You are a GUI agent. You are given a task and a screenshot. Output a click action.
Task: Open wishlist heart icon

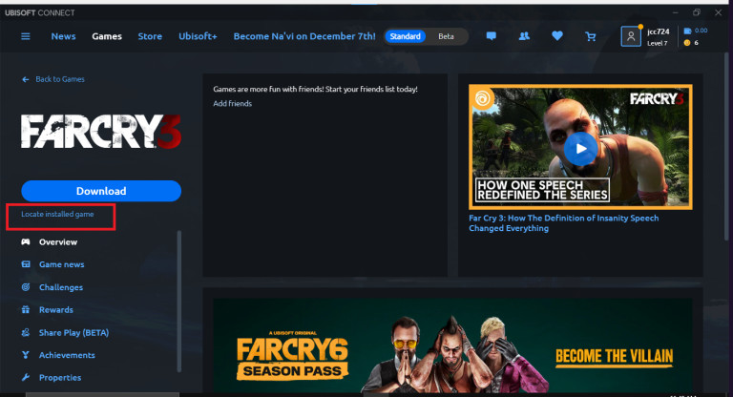[x=557, y=36]
